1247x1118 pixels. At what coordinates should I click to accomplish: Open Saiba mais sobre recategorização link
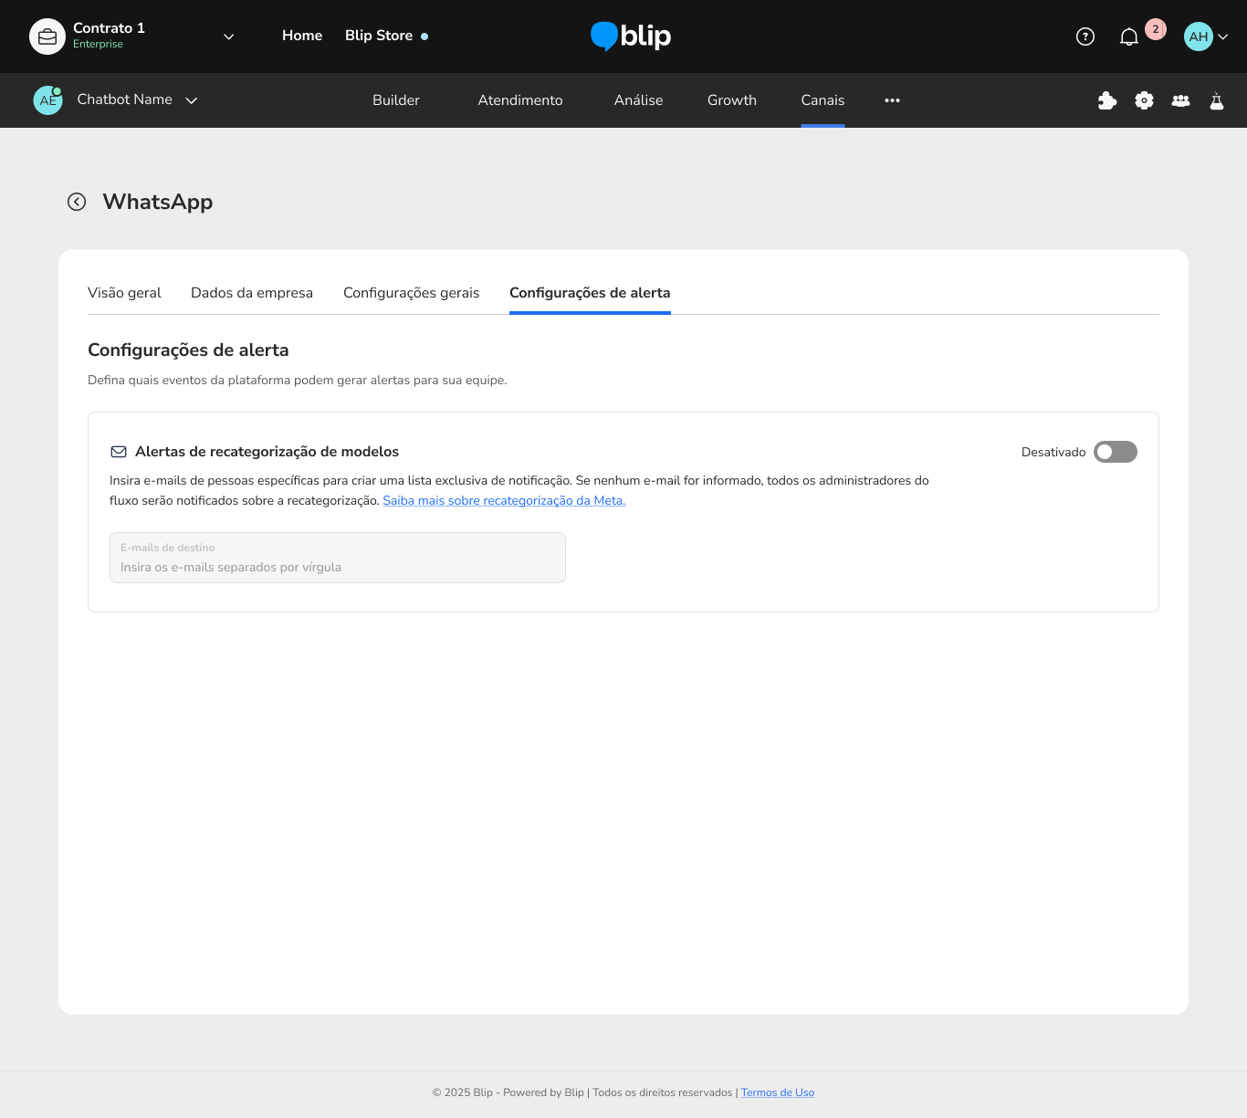504,500
